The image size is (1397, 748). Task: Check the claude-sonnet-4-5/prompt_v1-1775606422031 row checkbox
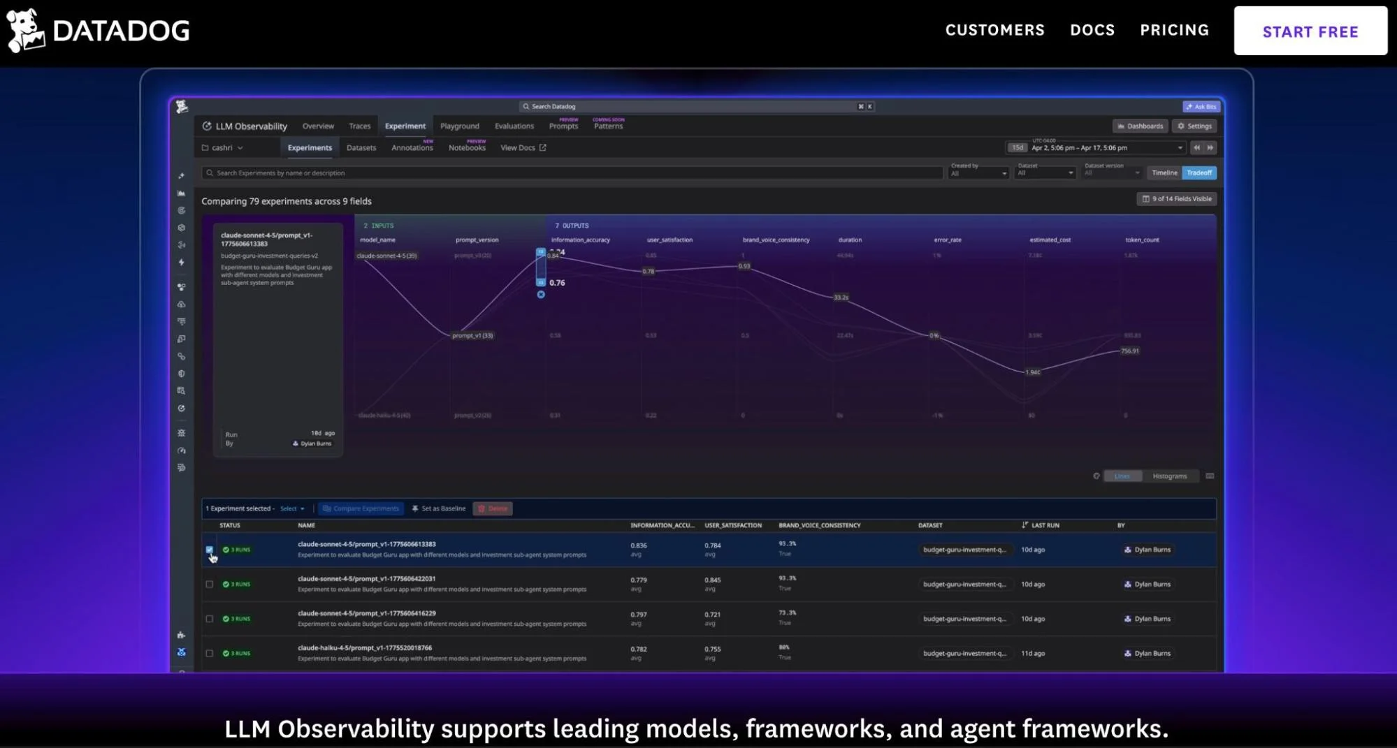(209, 585)
